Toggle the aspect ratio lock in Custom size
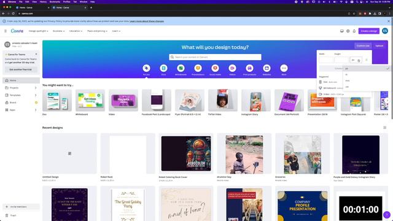The image size is (393, 221). point(367,60)
